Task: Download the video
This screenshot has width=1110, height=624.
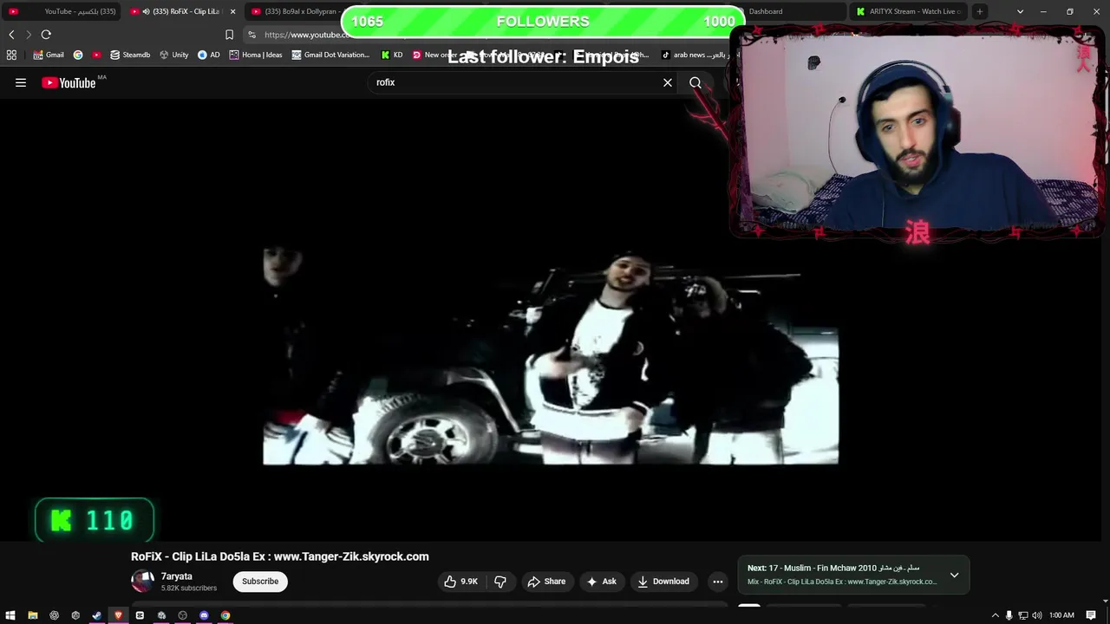Action: point(663,582)
